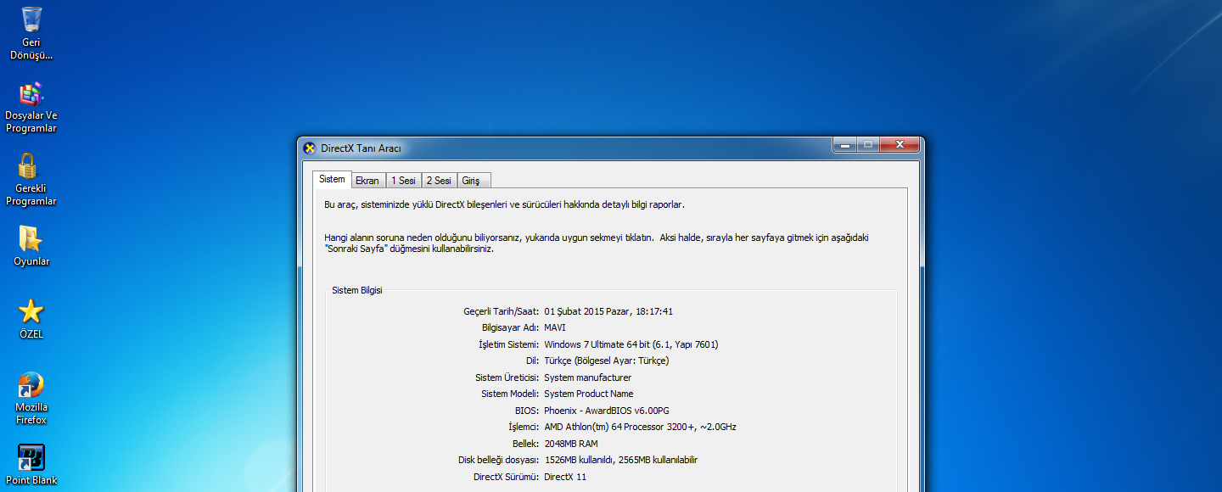Screen dimensions: 1222x492
Task: Click the Gerekli Programlar padlock icon
Action: tap(29, 166)
